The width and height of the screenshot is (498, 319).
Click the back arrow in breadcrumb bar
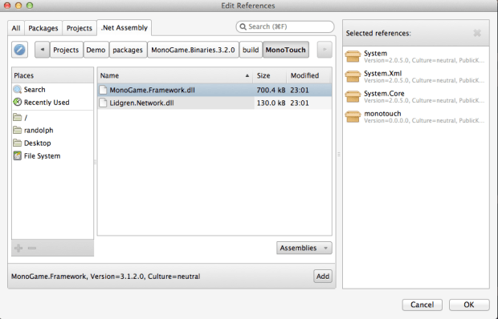(x=43, y=50)
